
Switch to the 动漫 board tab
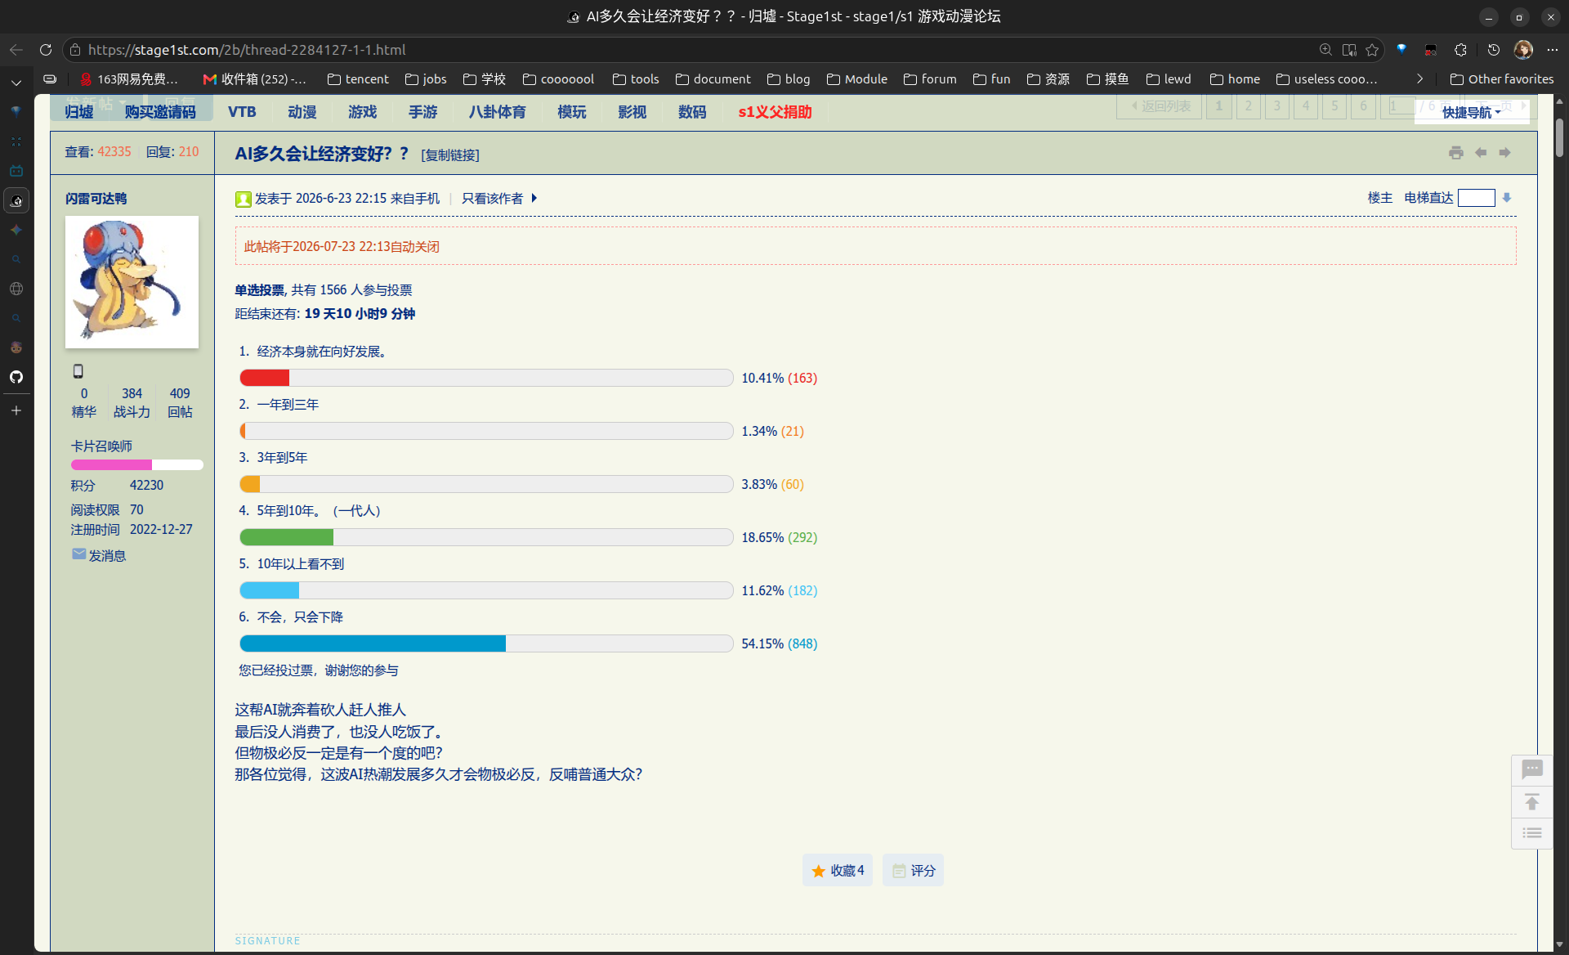point(302,112)
